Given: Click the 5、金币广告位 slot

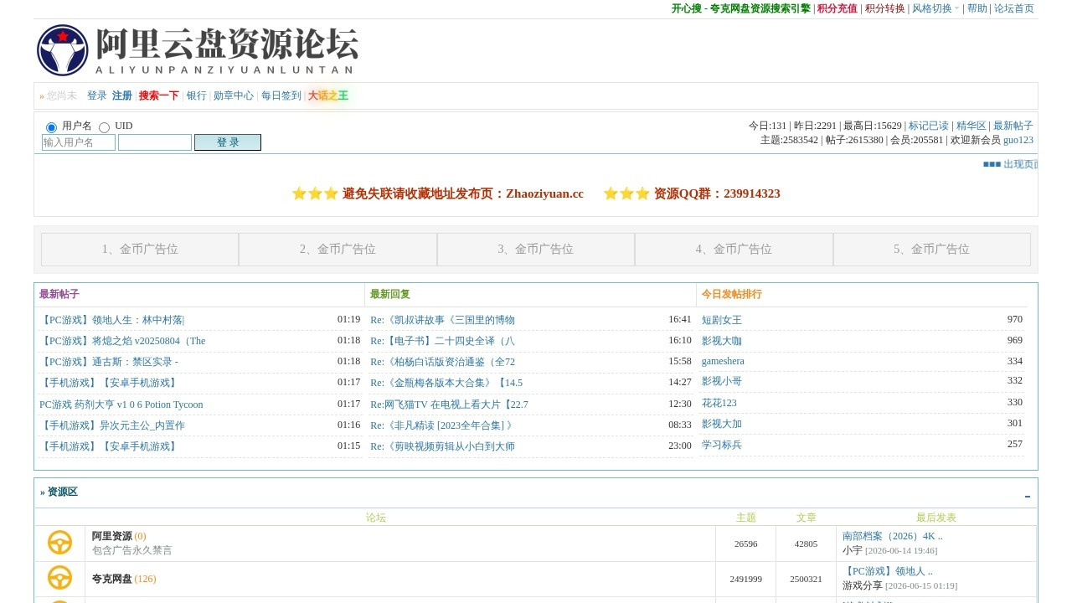Looking at the screenshot, I should click(x=932, y=250).
